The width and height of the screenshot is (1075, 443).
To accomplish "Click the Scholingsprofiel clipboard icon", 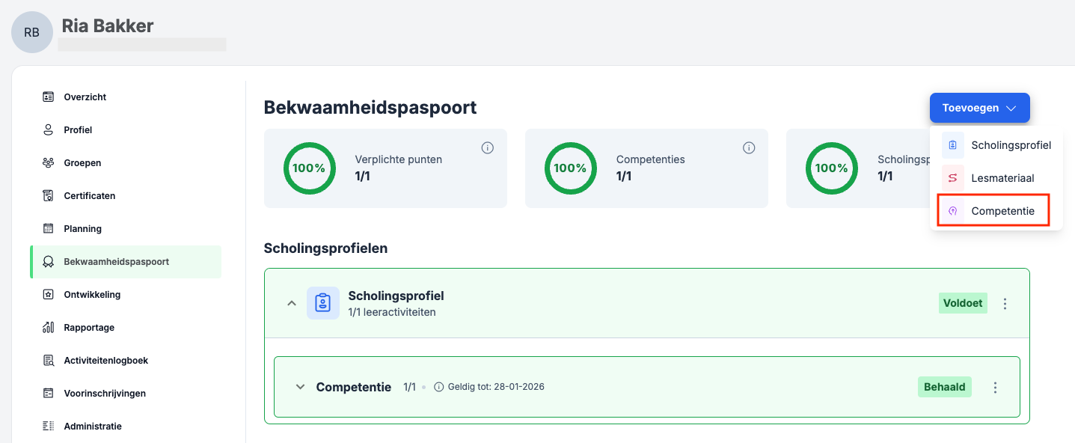I will click(x=323, y=303).
